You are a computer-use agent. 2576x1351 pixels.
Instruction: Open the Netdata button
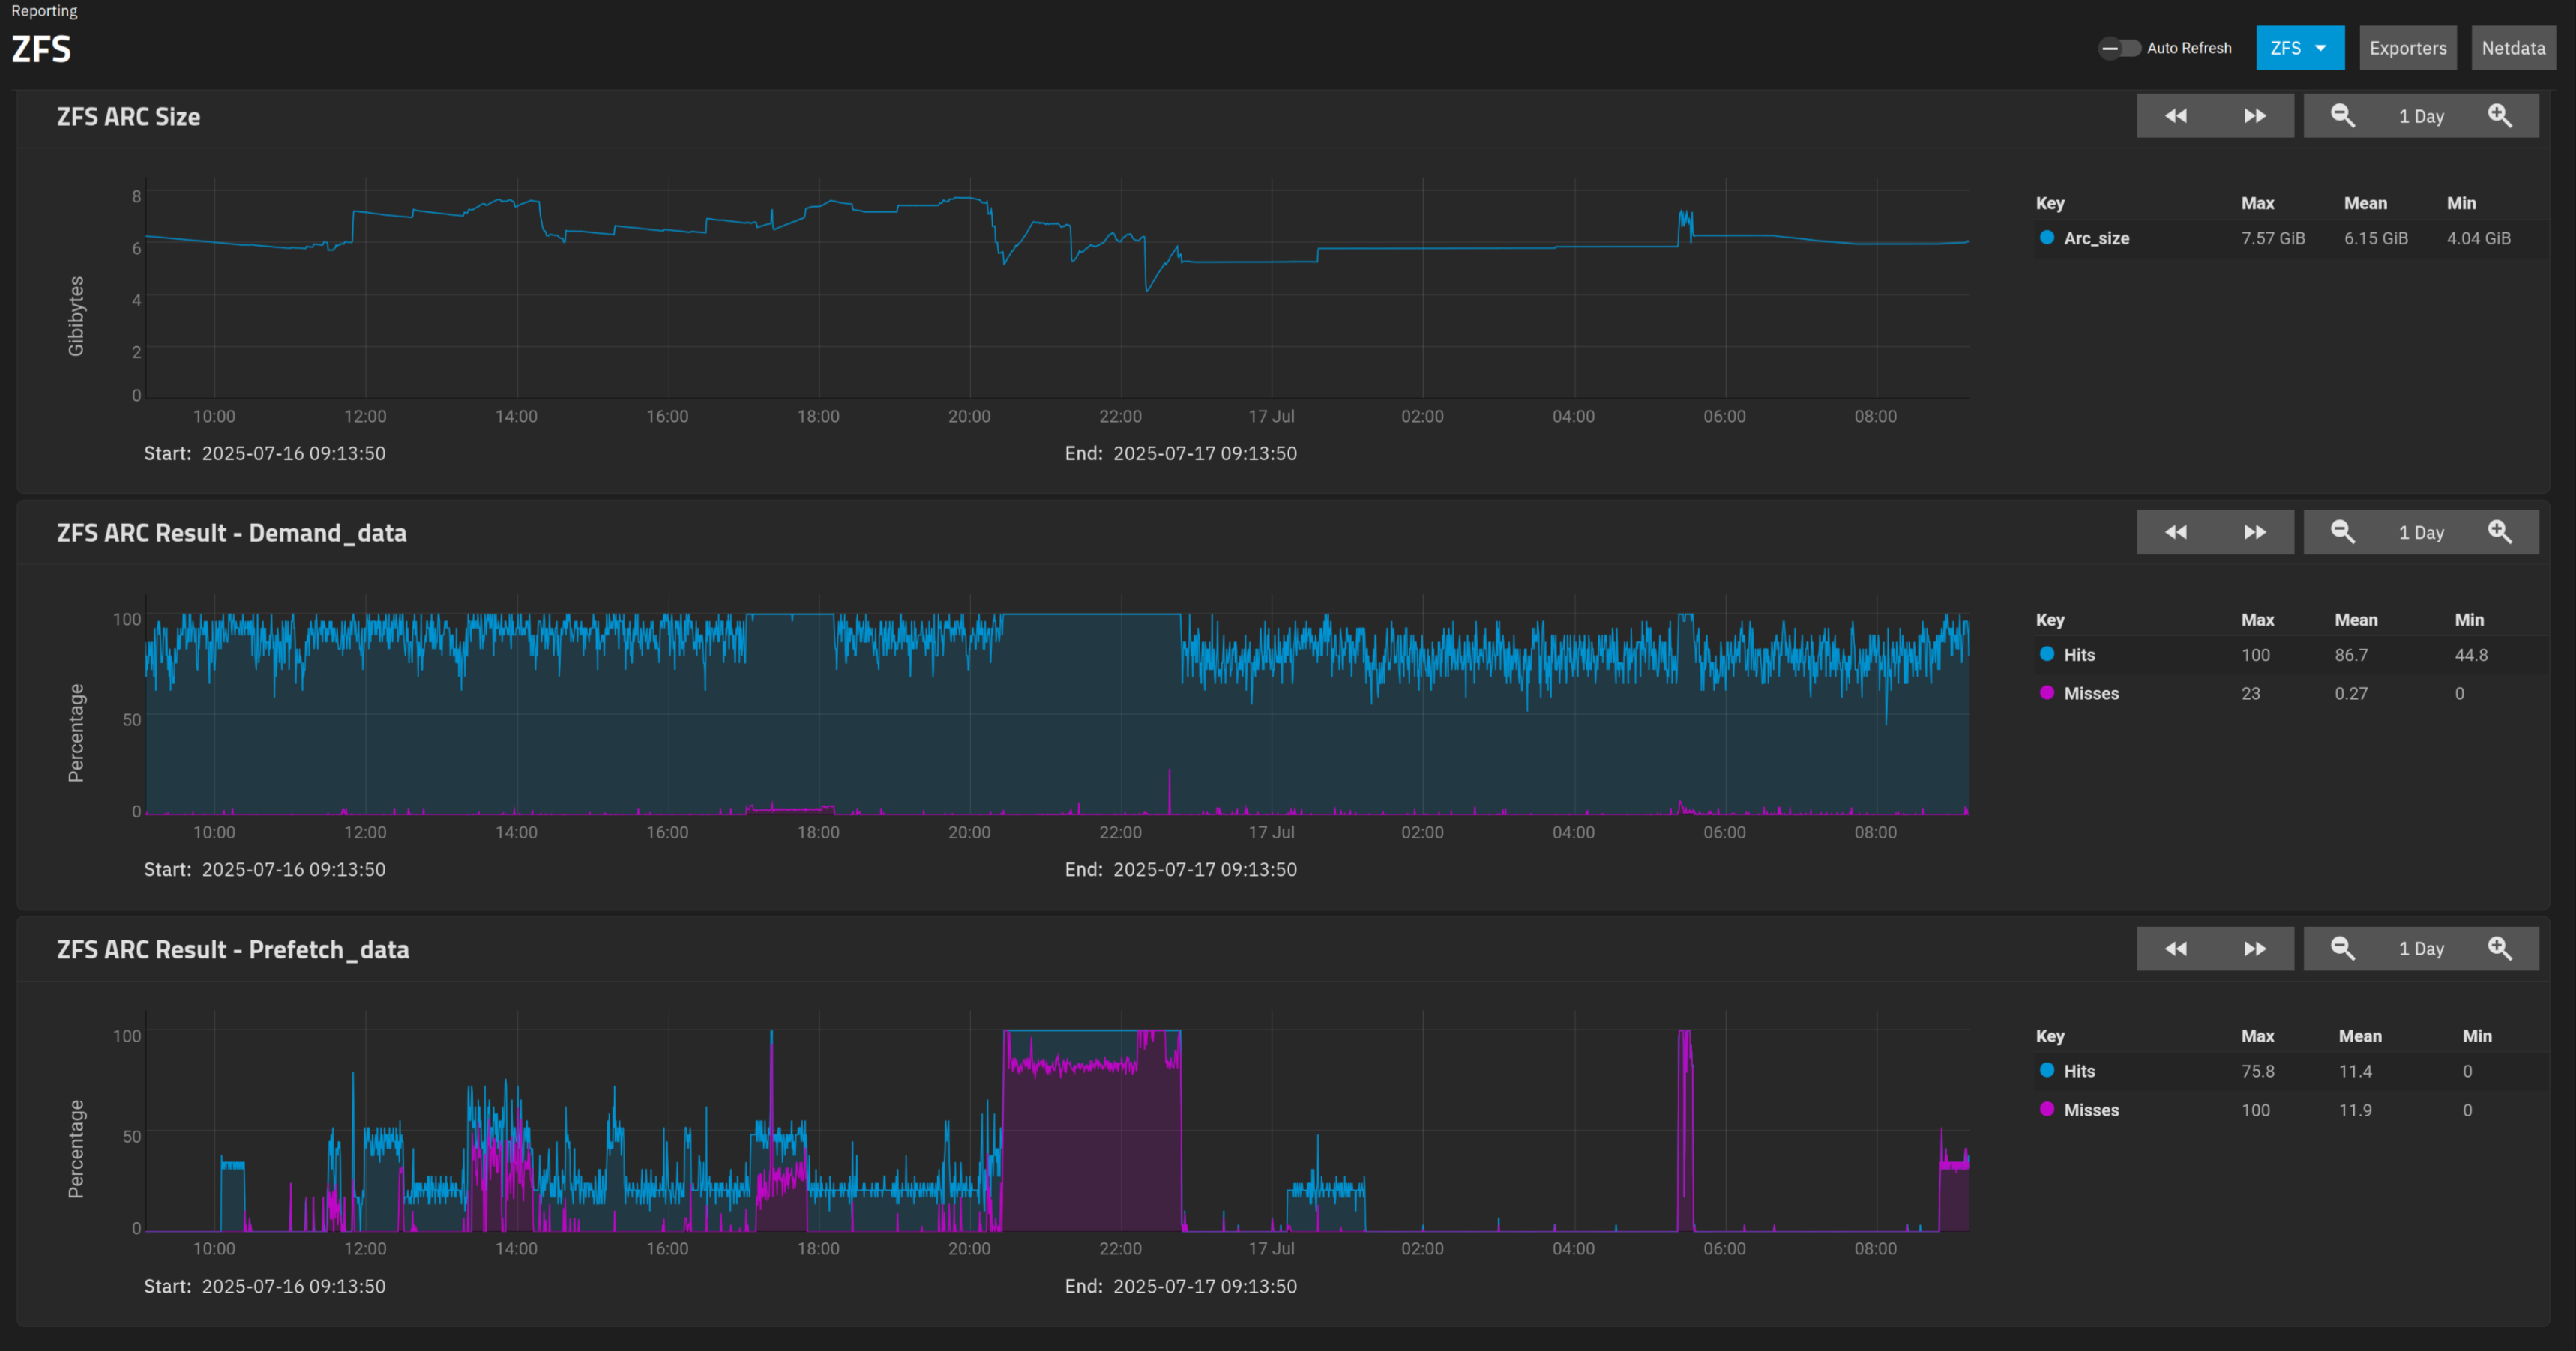[2512, 48]
